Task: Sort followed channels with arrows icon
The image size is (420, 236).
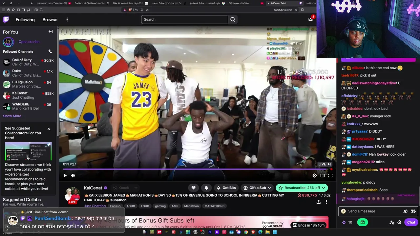Action: click(x=50, y=51)
